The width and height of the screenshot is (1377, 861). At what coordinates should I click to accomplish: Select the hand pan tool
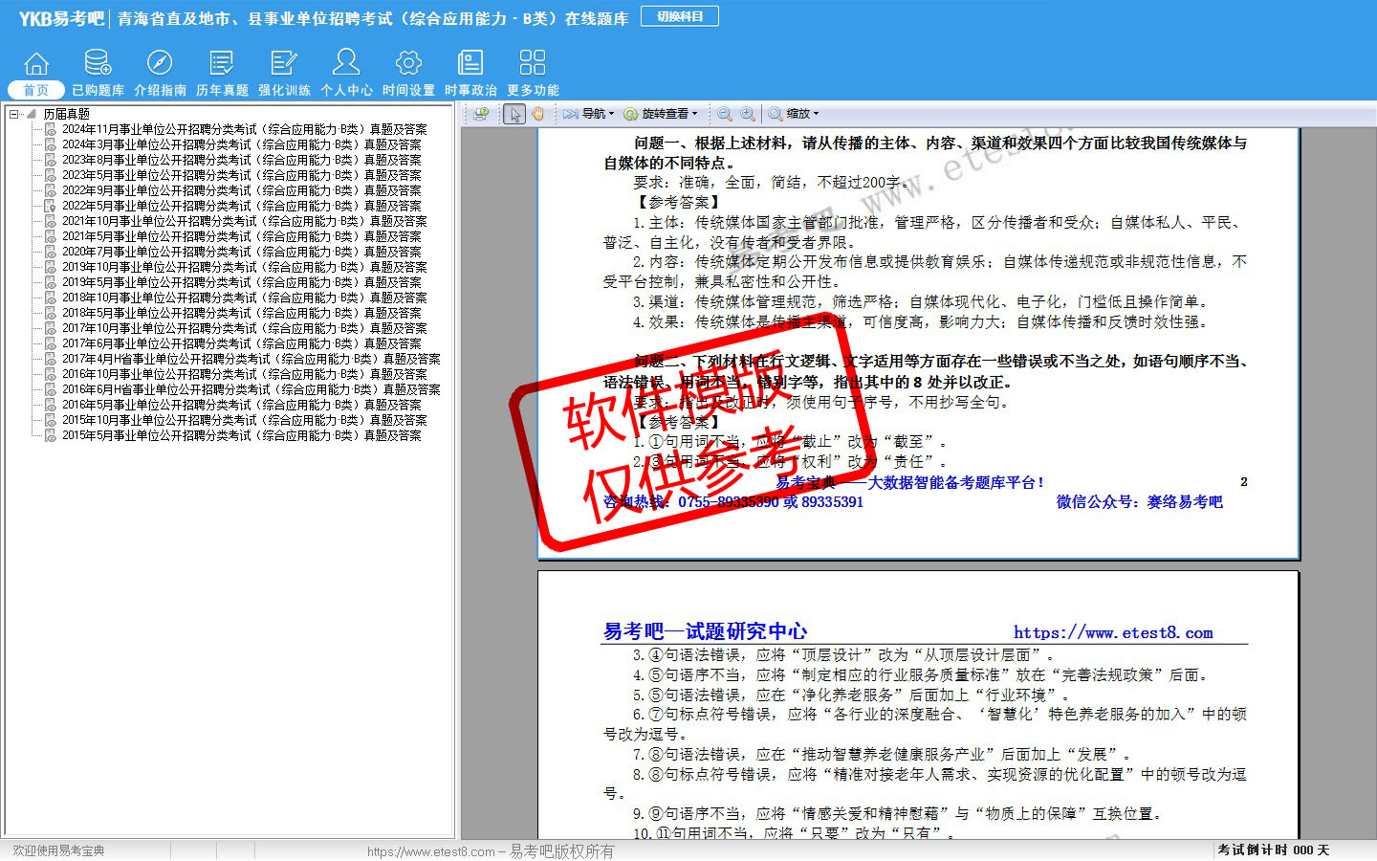[538, 114]
